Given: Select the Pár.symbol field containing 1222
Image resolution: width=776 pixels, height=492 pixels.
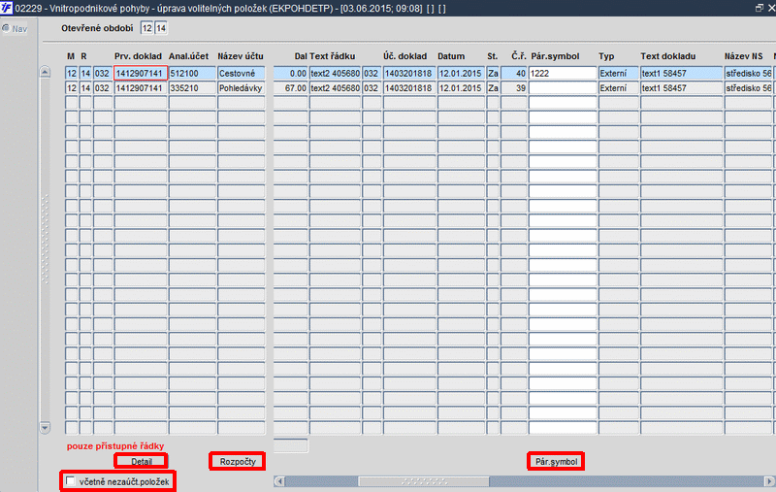Looking at the screenshot, I should [563, 73].
